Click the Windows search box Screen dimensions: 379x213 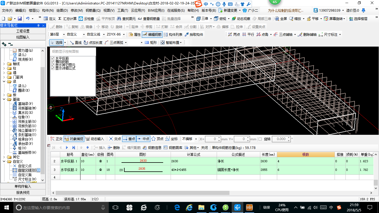coord(61,207)
